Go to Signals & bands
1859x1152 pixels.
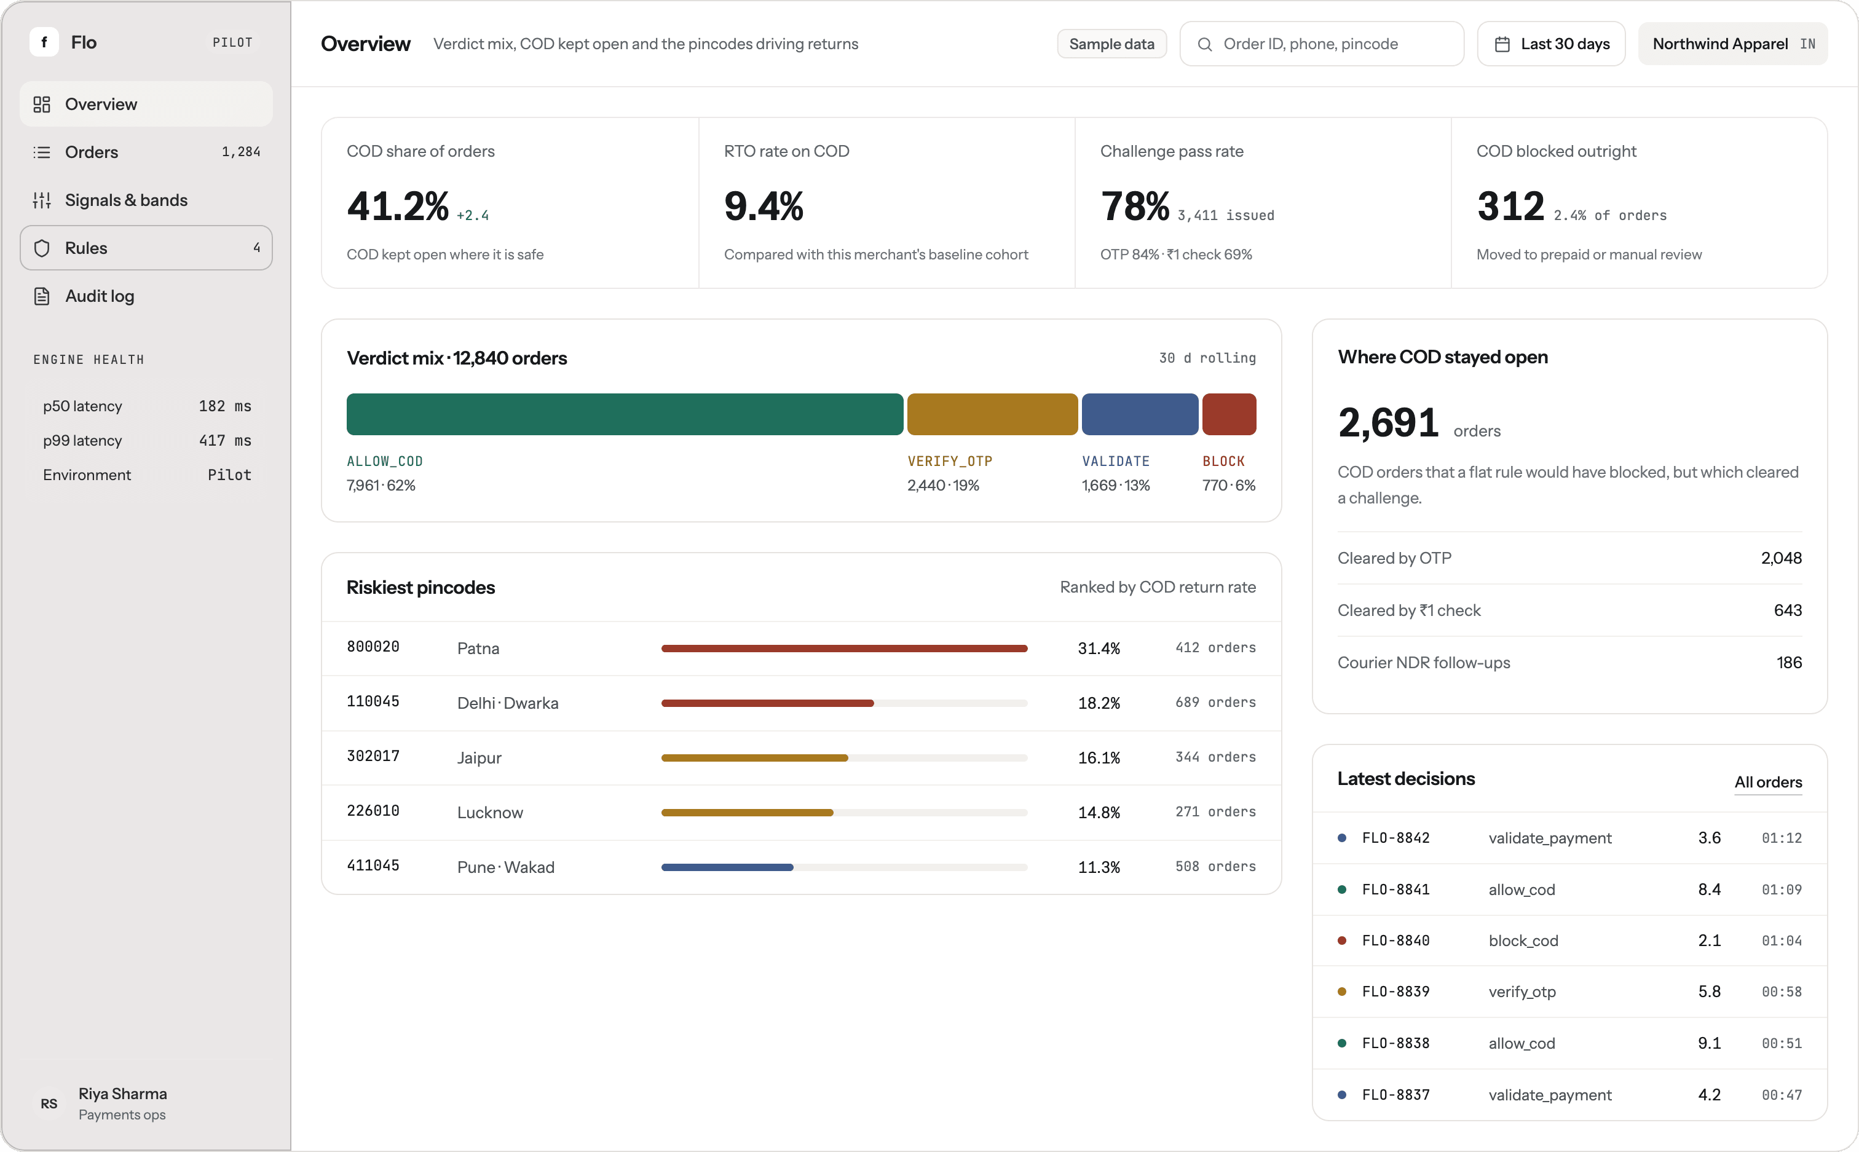point(146,200)
